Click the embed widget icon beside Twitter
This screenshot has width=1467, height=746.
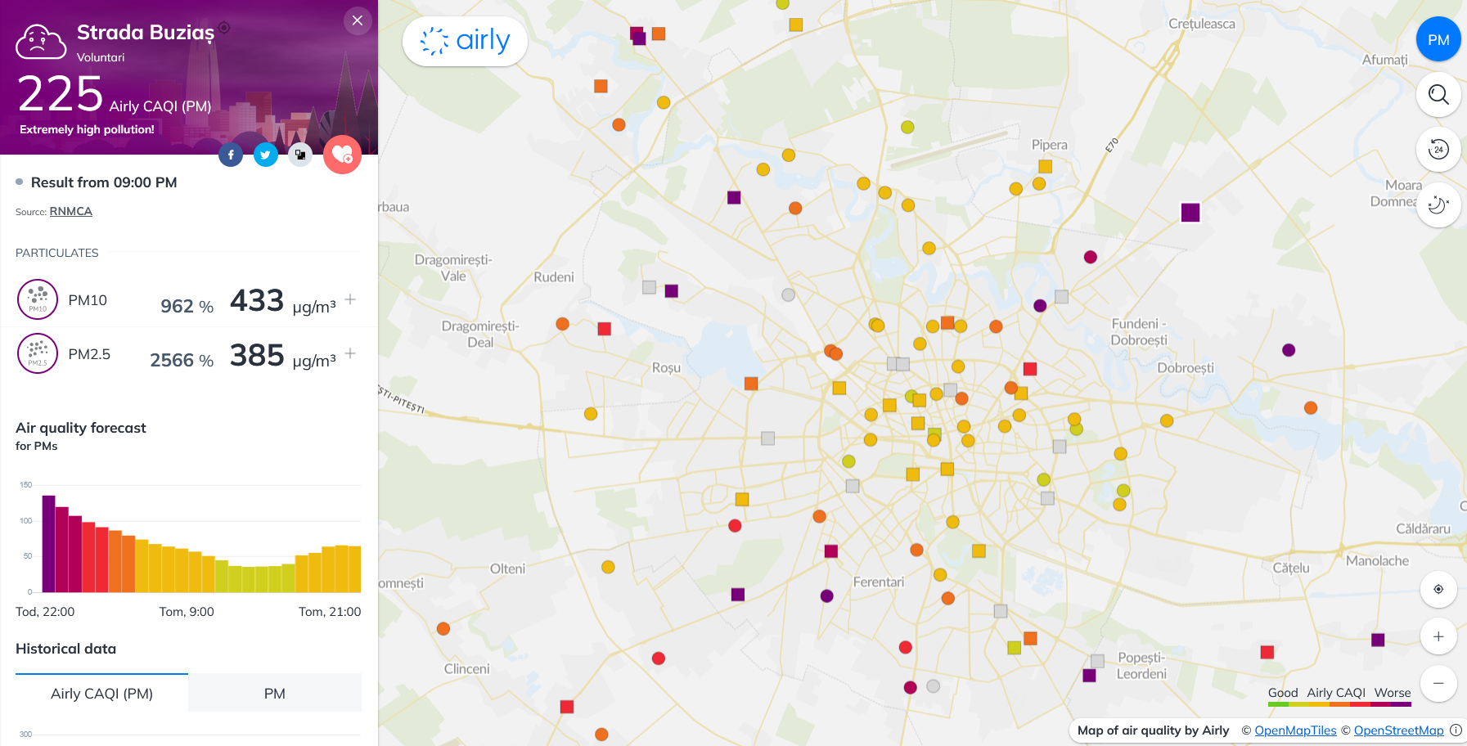coord(300,155)
